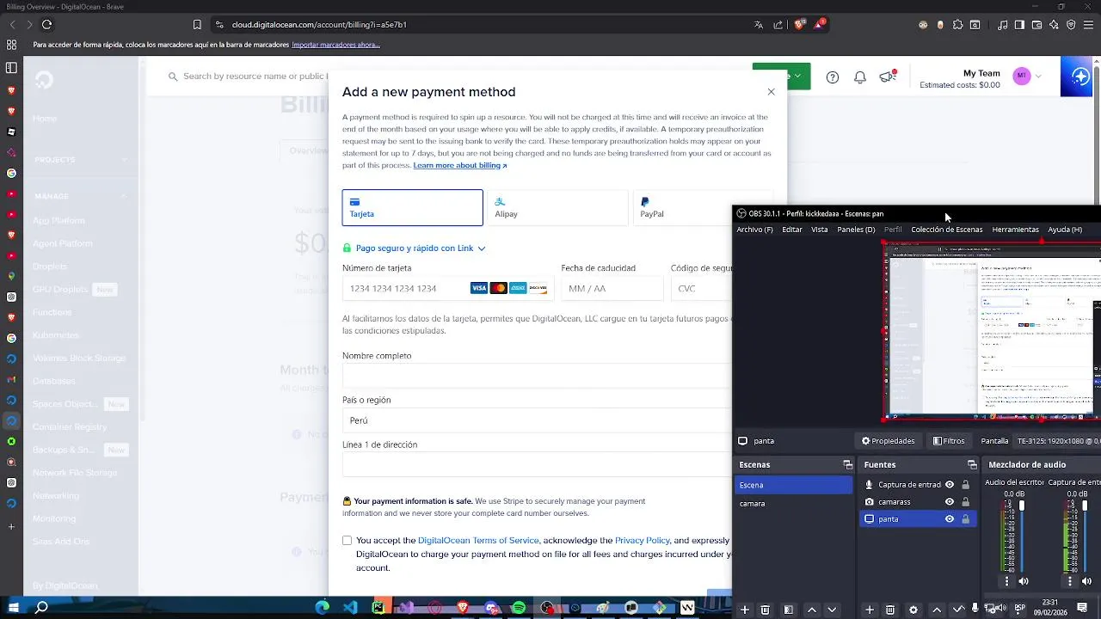This screenshot has height=619, width=1101.
Task: Click the translate page icon in address bar
Action: tap(758, 25)
